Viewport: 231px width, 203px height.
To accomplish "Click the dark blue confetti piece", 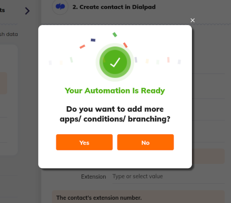I will (93, 40).
